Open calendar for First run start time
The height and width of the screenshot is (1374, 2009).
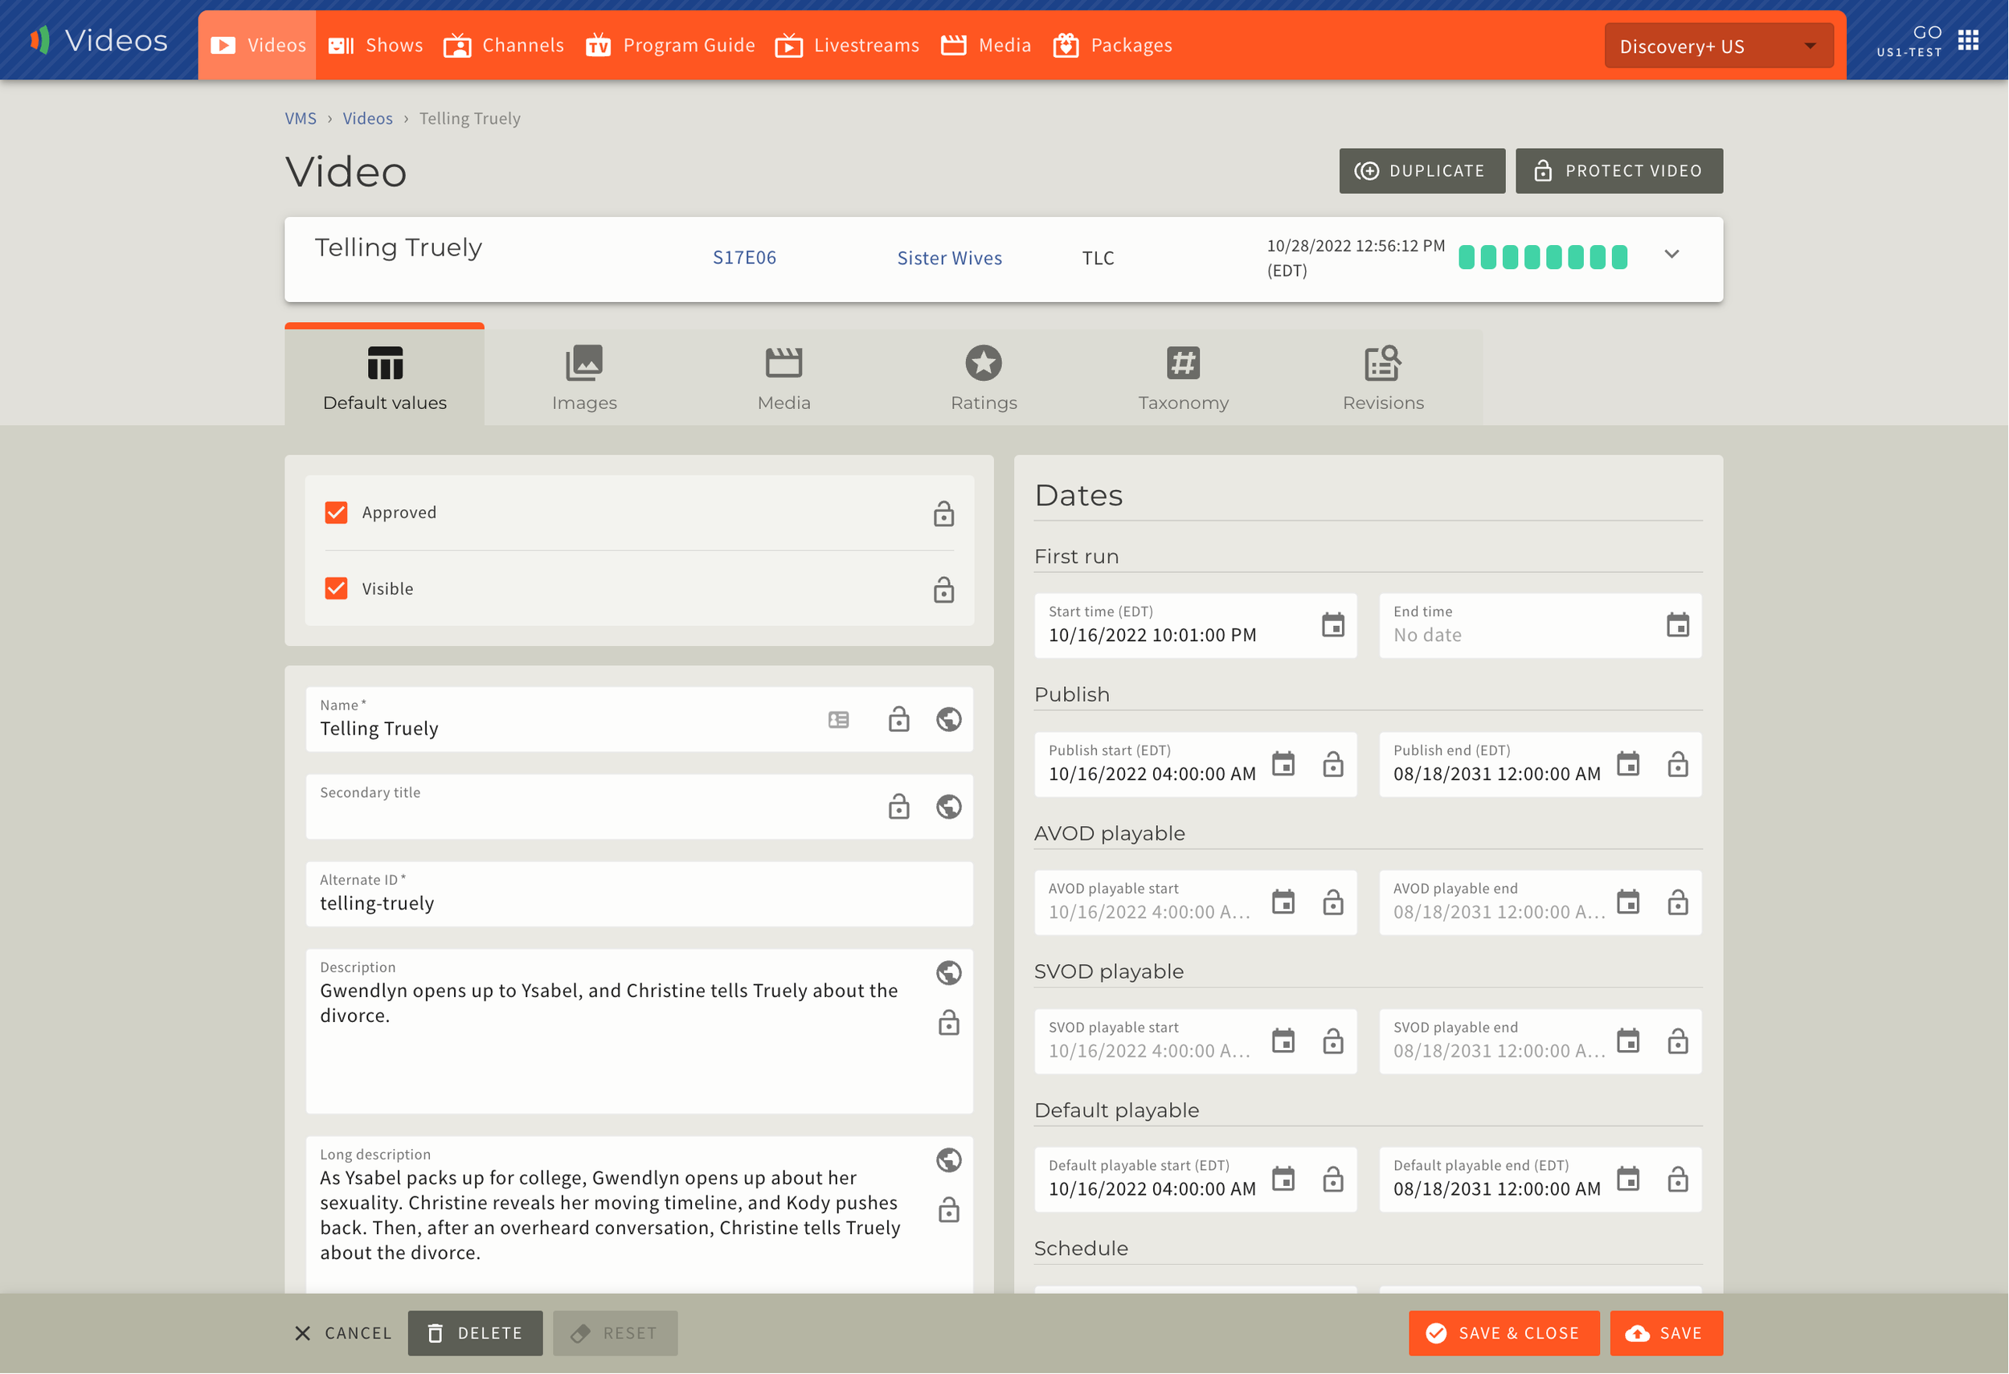[x=1333, y=626]
